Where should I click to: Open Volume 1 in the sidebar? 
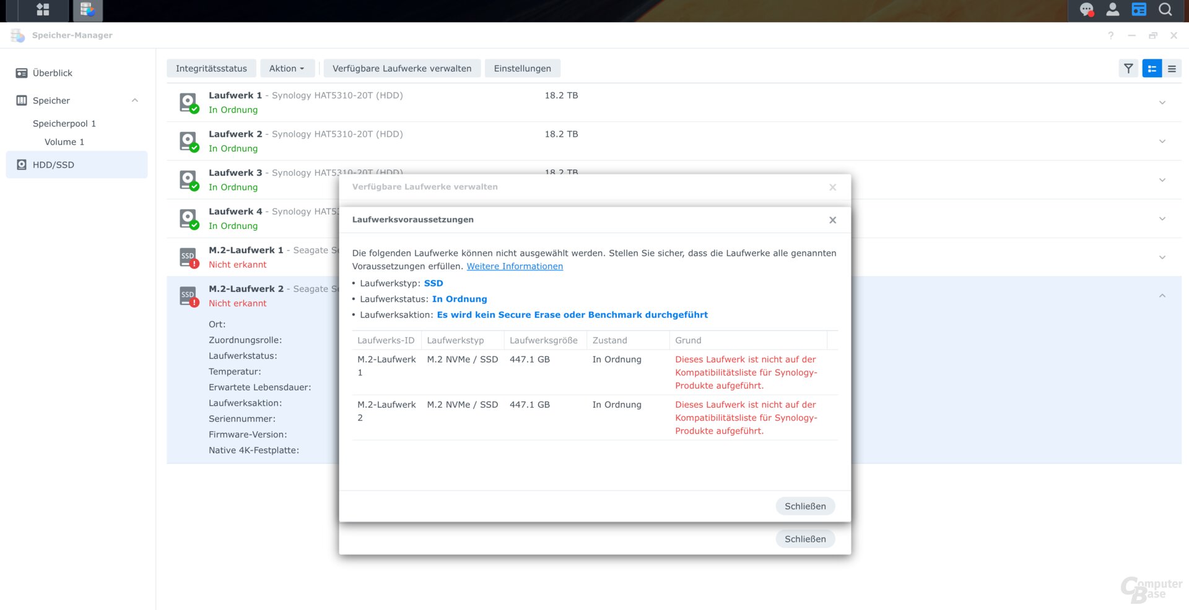pyautogui.click(x=64, y=142)
